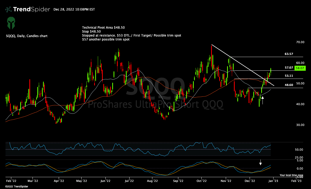The height and width of the screenshot is (189, 311).
Task: Click the TrendSpider brand name text
Action: (31, 9)
